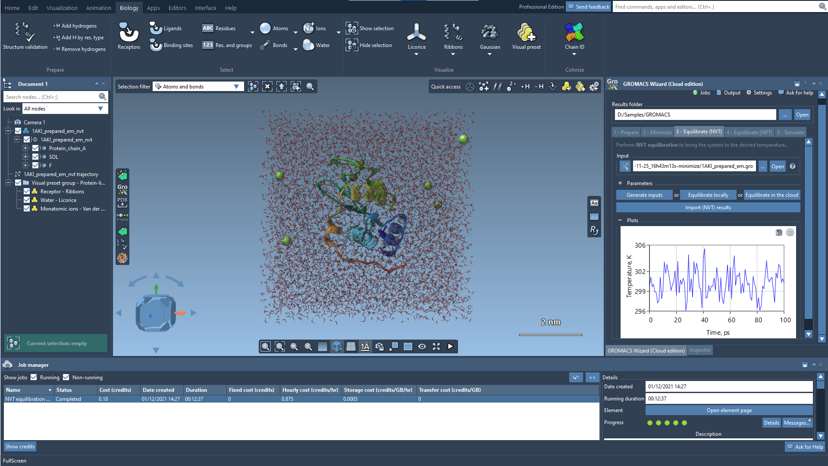Collapse Plots section
828x466 pixels.
[x=620, y=220]
